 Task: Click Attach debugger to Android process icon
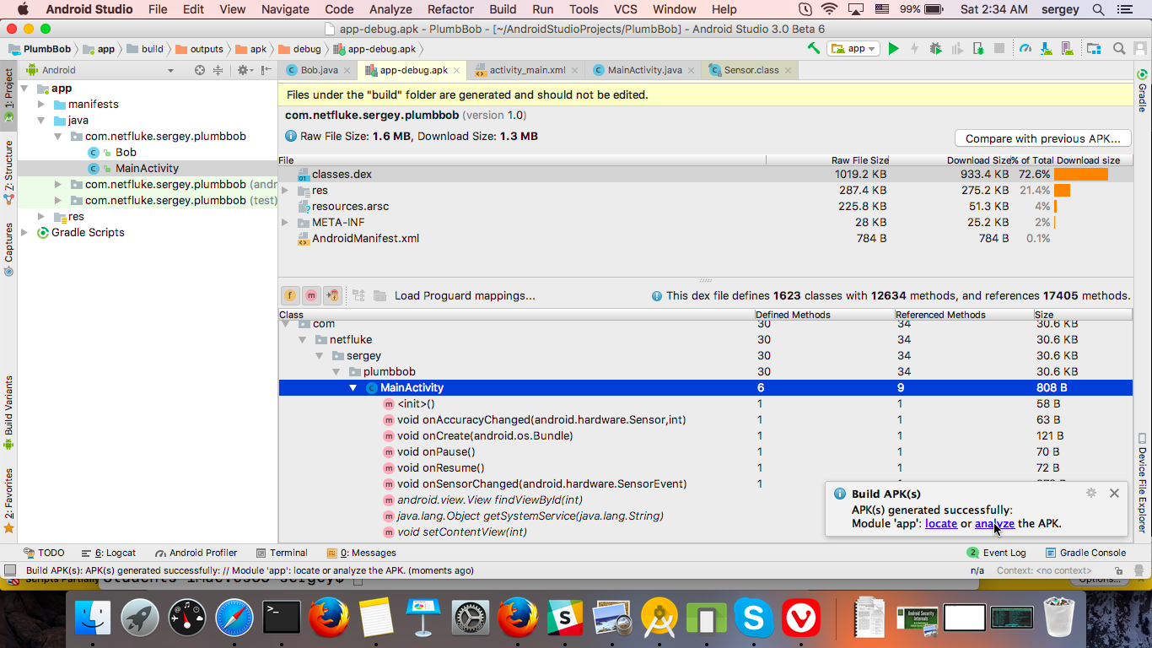[x=978, y=49]
